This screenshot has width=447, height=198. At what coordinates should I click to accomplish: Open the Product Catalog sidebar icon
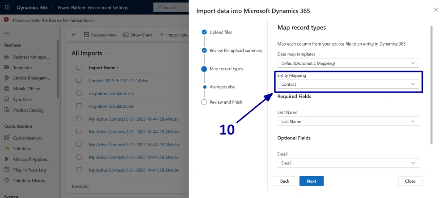click(x=7, y=110)
